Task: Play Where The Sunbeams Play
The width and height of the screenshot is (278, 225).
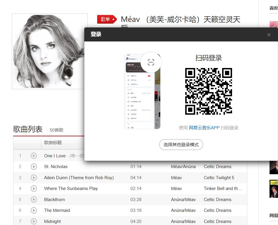Action: [34, 189]
